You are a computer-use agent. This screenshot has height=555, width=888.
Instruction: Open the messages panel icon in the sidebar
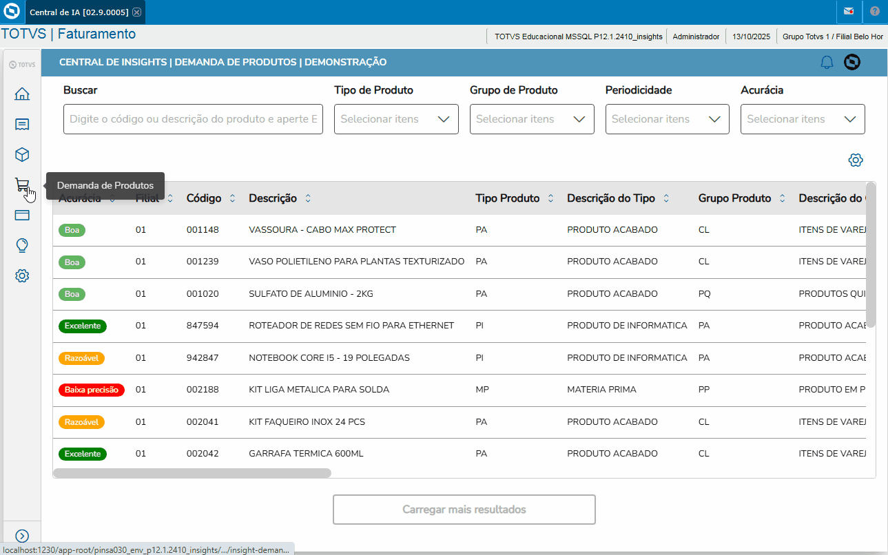[22, 124]
